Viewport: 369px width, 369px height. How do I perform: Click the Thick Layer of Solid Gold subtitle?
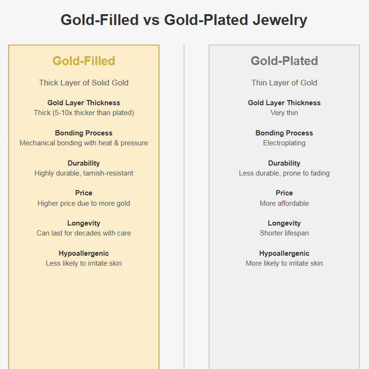(x=84, y=83)
